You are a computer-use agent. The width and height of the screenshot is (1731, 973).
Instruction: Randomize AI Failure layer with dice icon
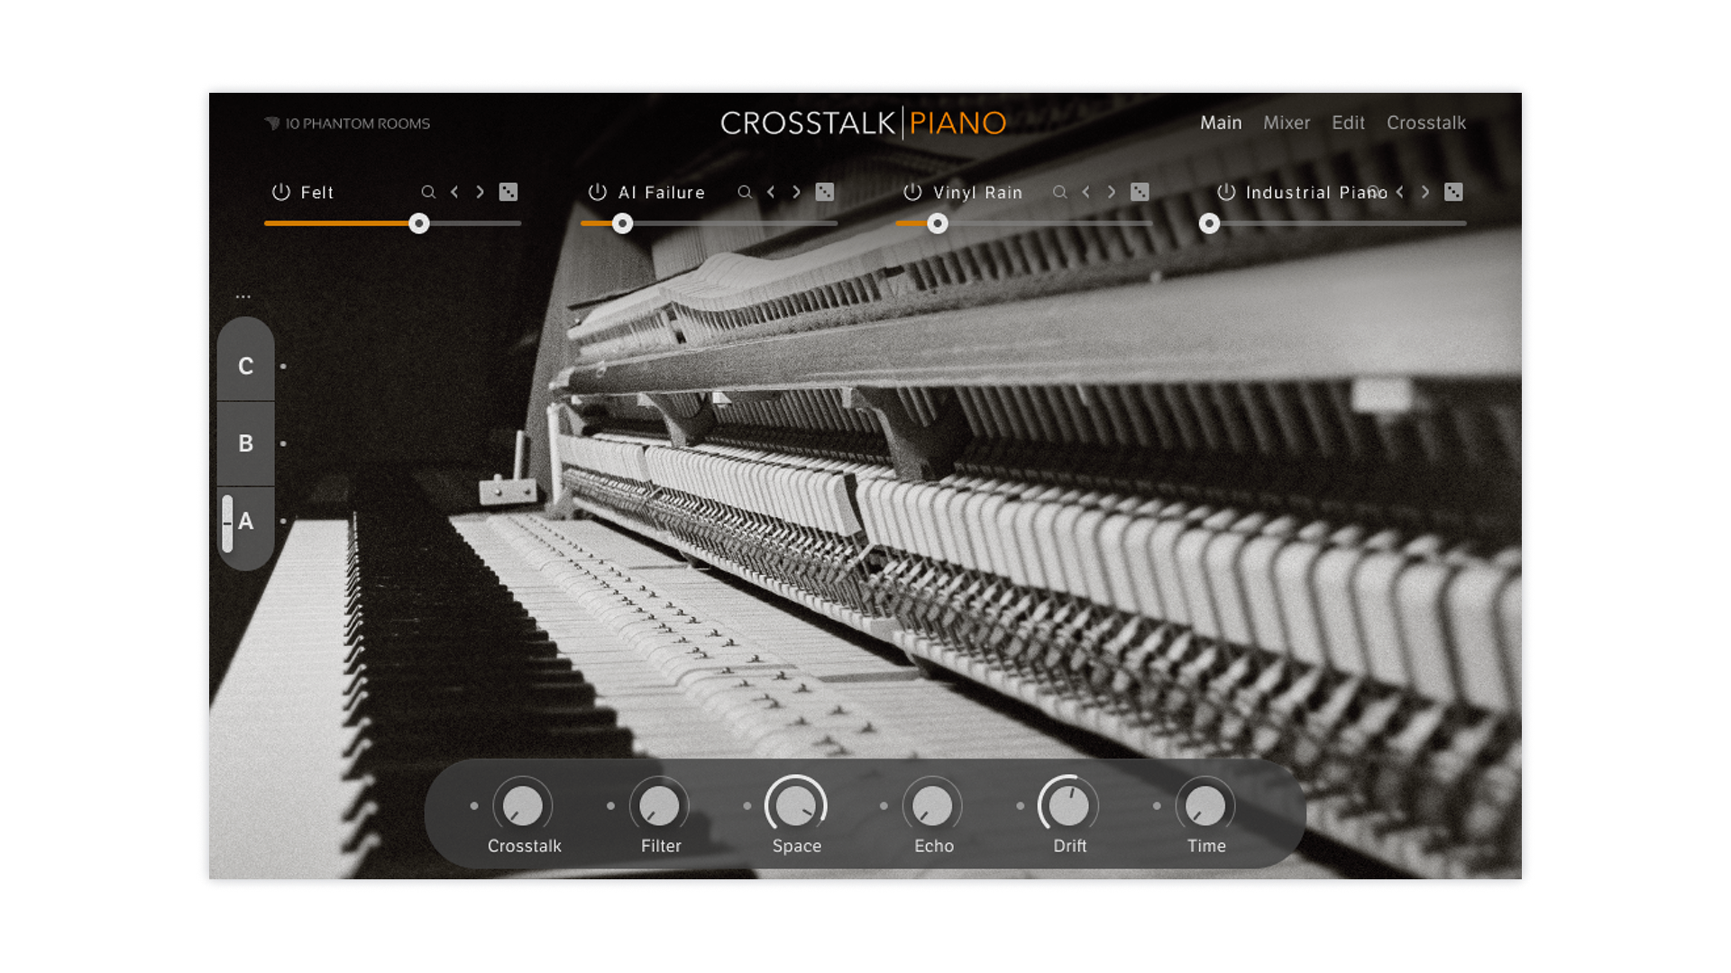coord(825,192)
